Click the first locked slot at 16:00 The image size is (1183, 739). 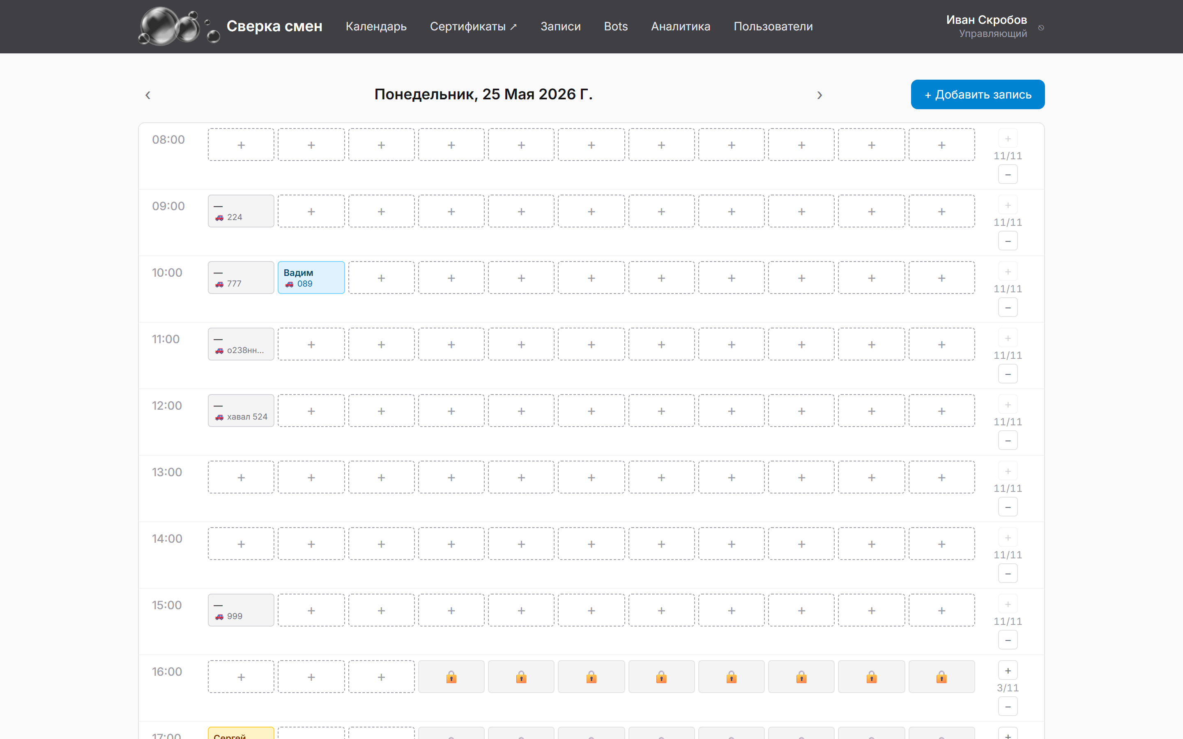pyautogui.click(x=451, y=677)
